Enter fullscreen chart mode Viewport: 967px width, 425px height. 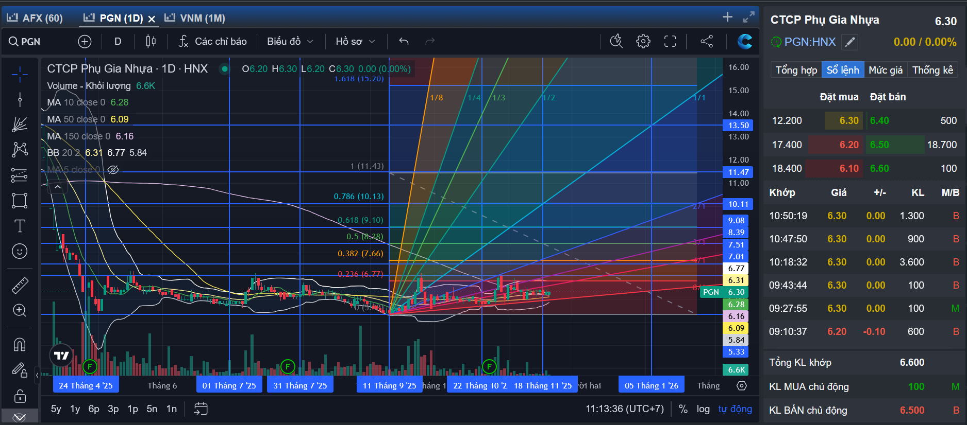tap(670, 41)
